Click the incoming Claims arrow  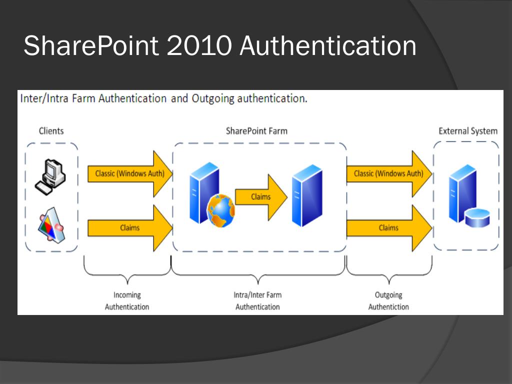click(130, 228)
